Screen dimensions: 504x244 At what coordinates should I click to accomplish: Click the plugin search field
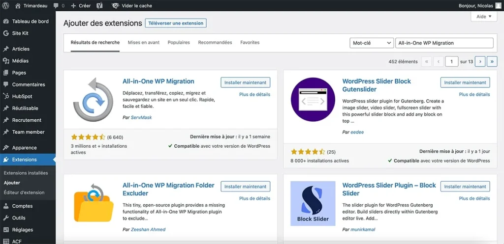[x=444, y=43]
